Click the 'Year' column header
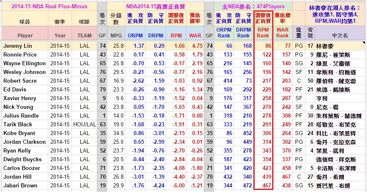This screenshot has width=367, height=192. coord(60,36)
